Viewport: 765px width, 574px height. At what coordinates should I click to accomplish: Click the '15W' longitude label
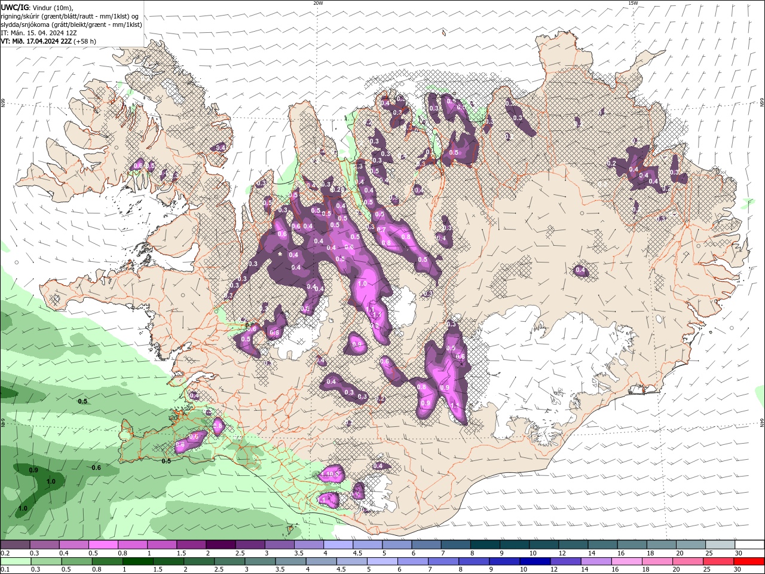pos(633,3)
